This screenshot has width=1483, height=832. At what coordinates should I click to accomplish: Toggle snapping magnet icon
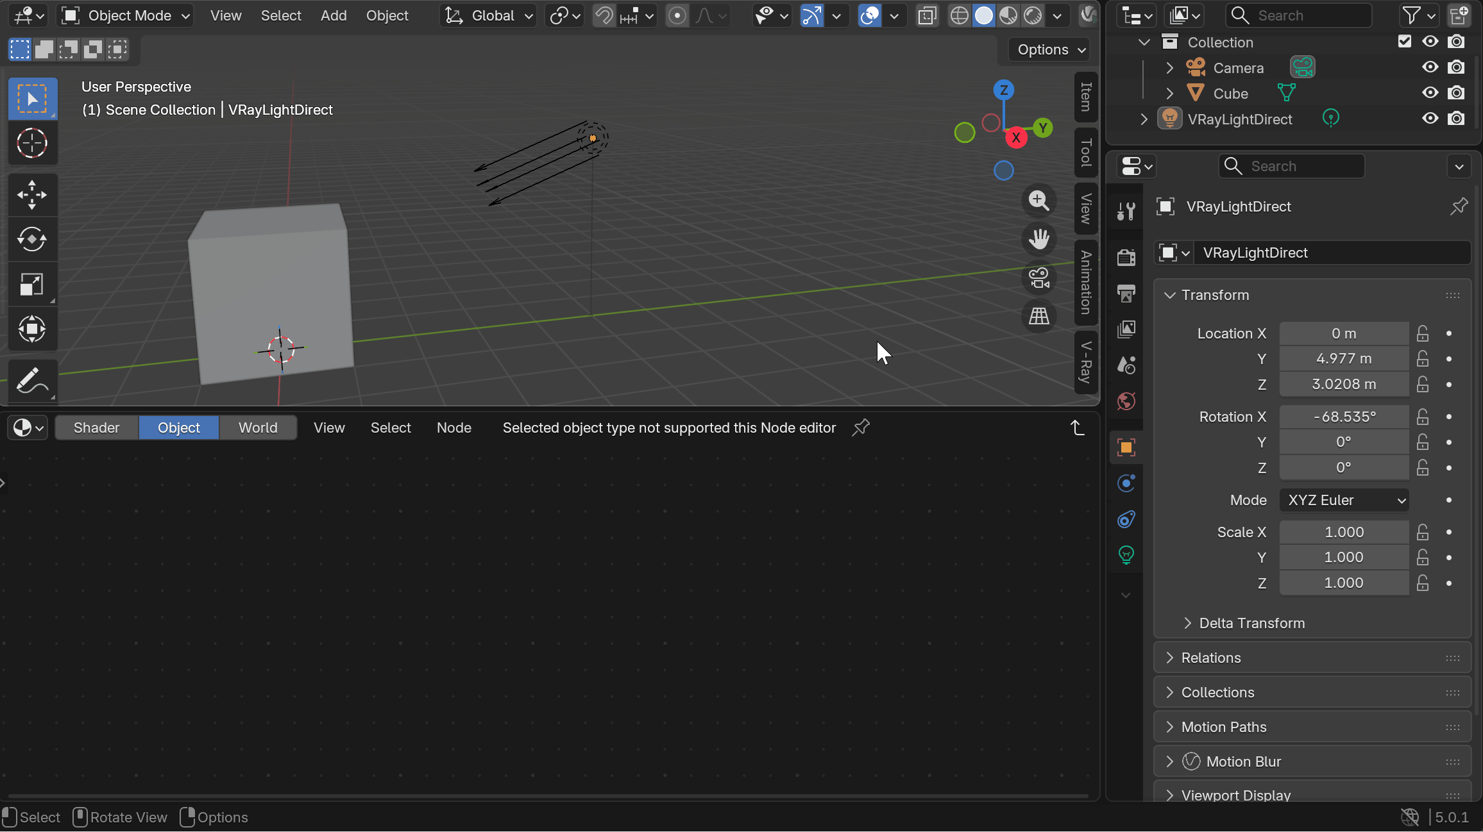click(x=603, y=15)
